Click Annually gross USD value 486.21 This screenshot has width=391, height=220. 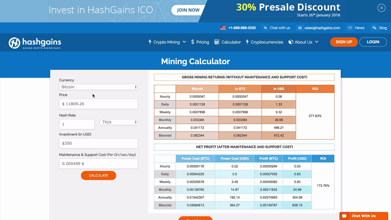(279, 128)
